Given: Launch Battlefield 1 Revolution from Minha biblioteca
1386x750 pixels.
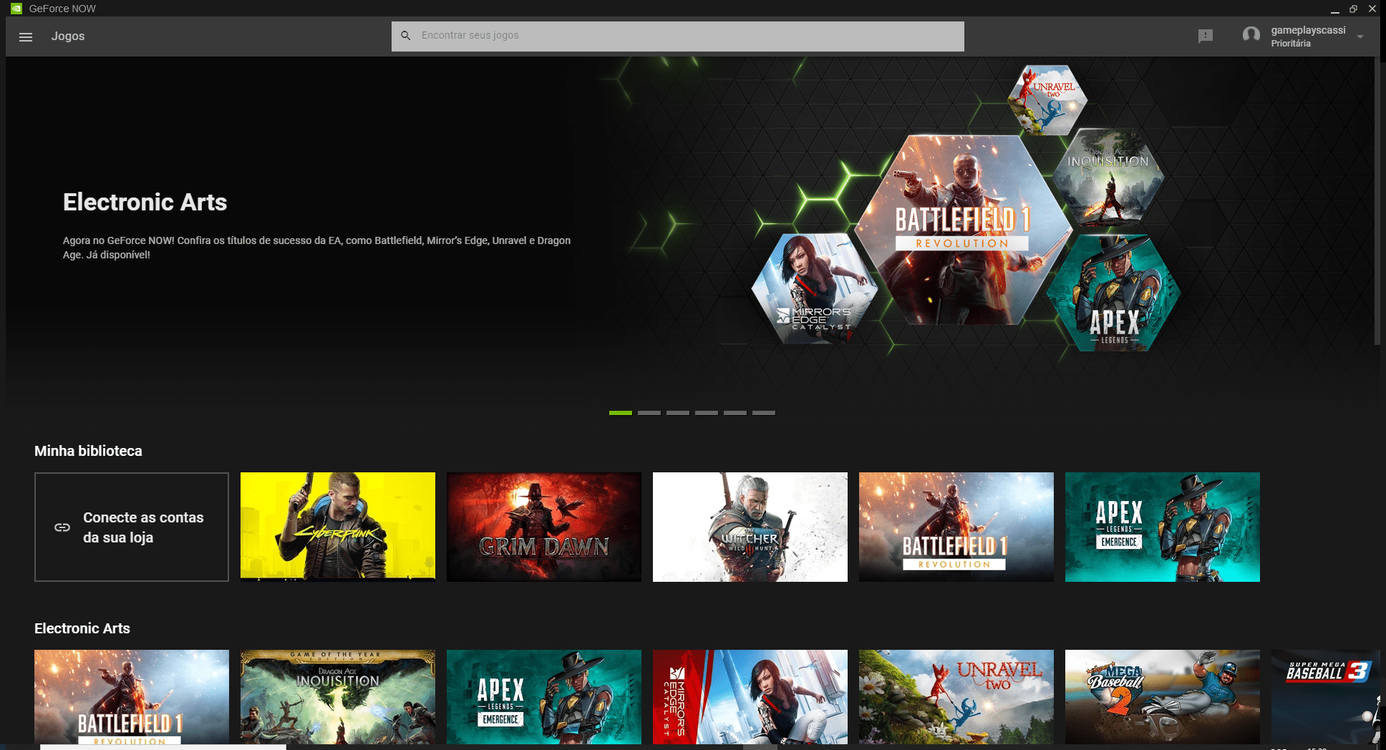Looking at the screenshot, I should pos(956,527).
